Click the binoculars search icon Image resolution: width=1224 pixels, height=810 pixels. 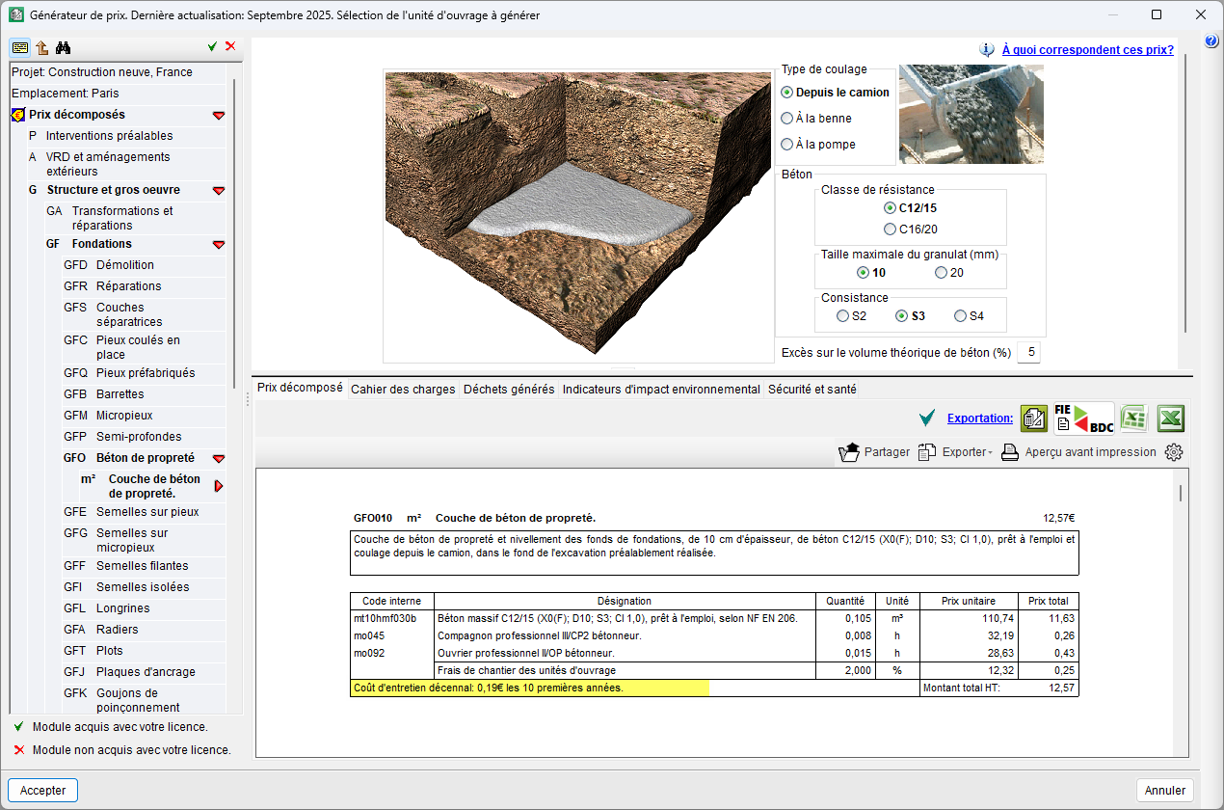point(64,47)
